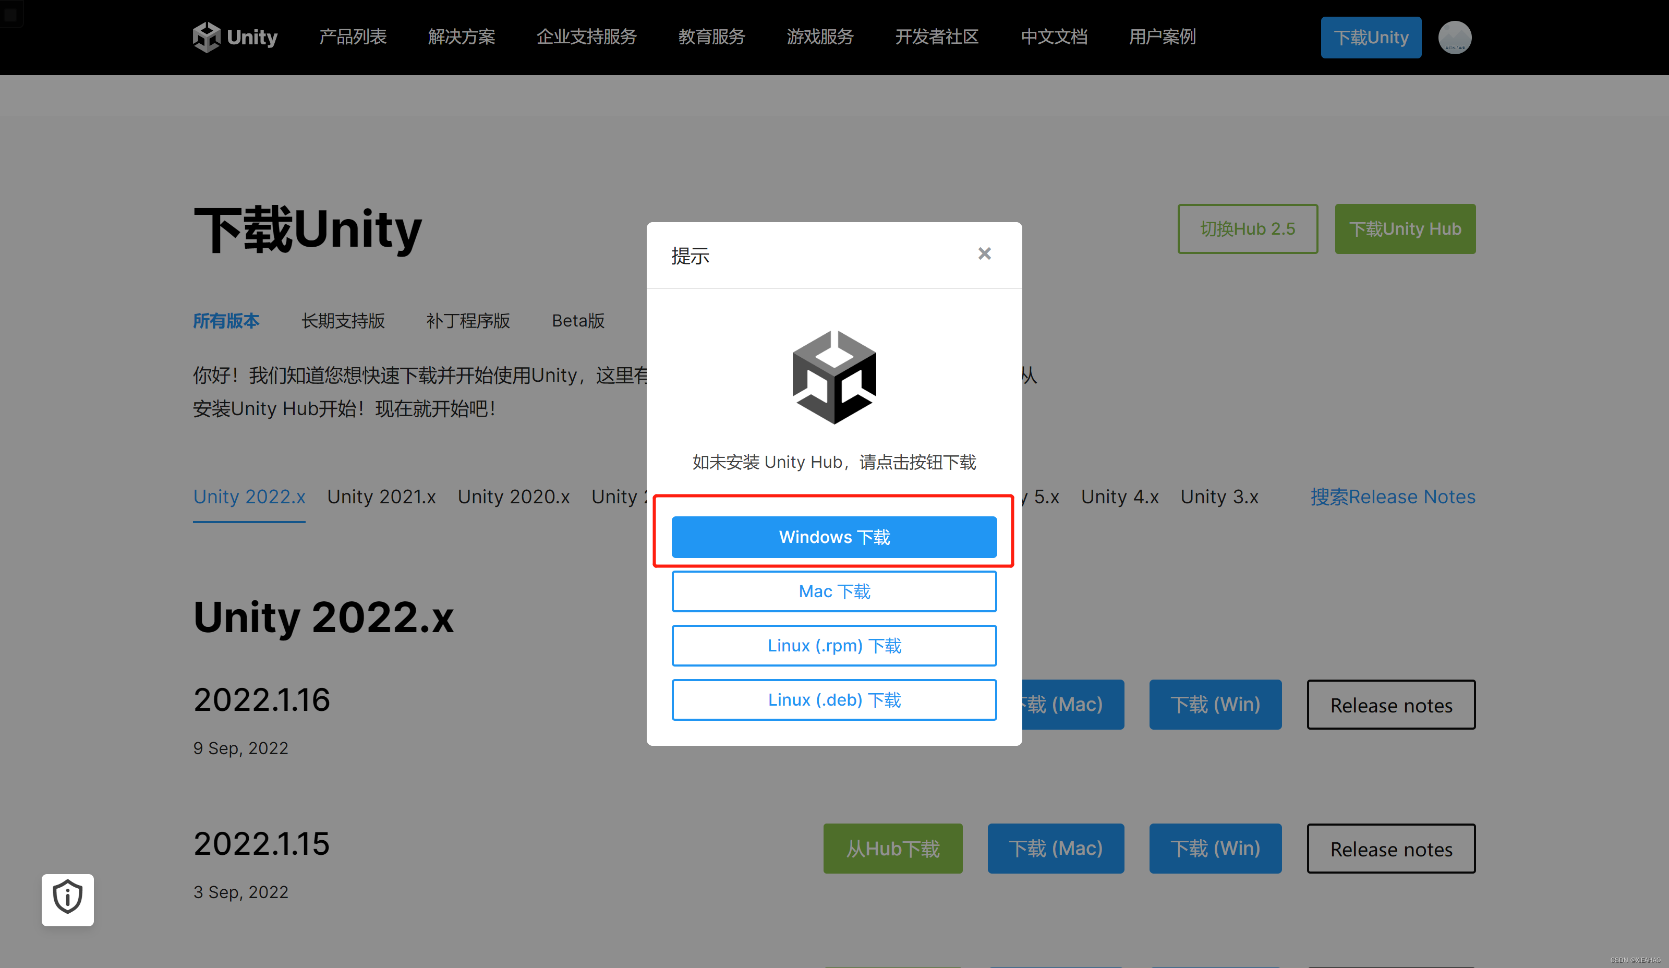Image resolution: width=1669 pixels, height=968 pixels.
Task: Switch to Unity 2021.x version tab
Action: 381,497
